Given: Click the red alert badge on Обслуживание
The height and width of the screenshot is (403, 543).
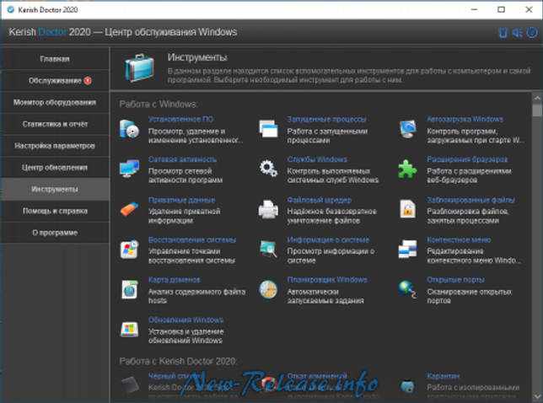Looking at the screenshot, I should pos(88,81).
